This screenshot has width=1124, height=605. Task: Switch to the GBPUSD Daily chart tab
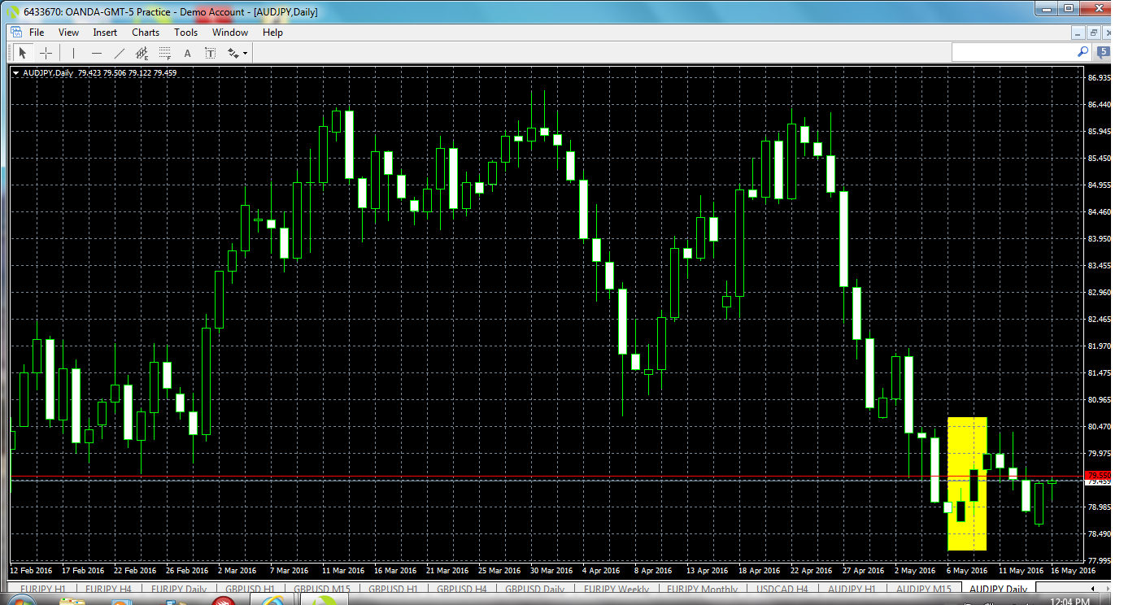point(534,589)
